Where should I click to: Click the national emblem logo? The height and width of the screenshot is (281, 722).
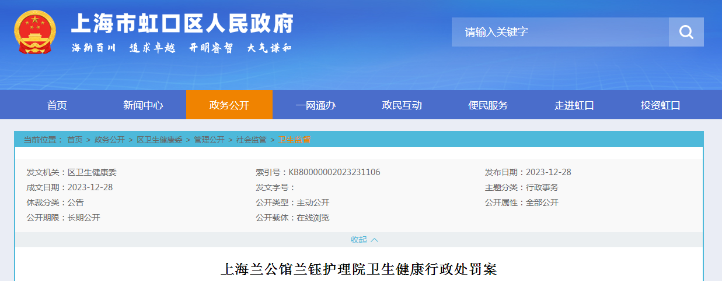coord(34,33)
